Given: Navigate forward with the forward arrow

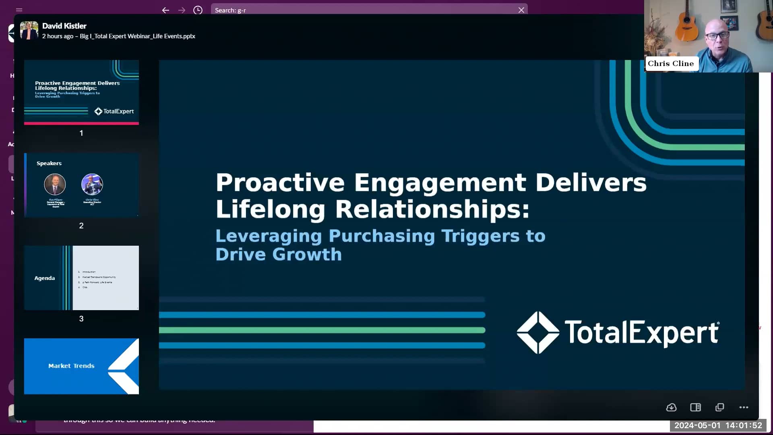Looking at the screenshot, I should (182, 10).
